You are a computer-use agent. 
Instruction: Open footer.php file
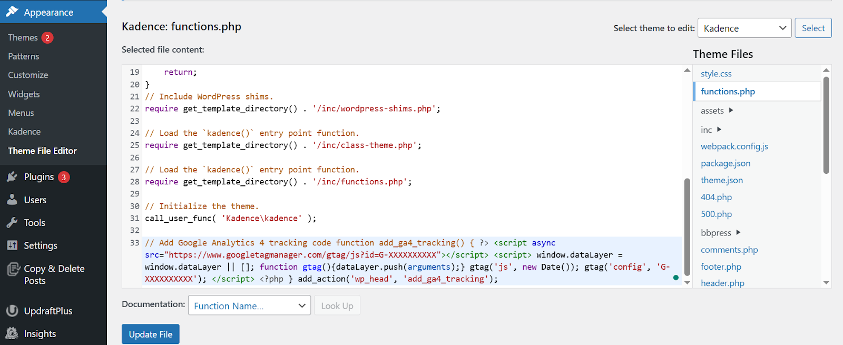(x=721, y=267)
